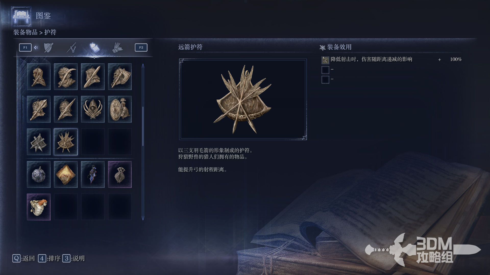Click the large Far Arrow talisman preview image

point(243,99)
